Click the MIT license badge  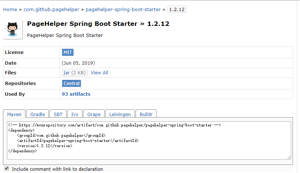click(68, 52)
